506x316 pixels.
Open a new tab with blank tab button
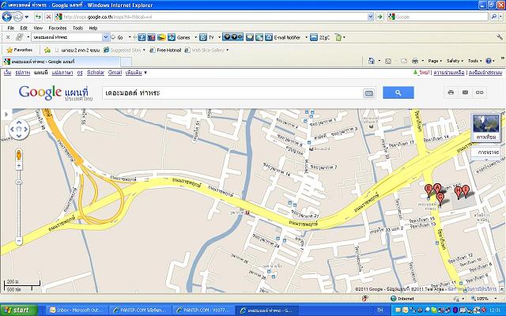click(126, 62)
